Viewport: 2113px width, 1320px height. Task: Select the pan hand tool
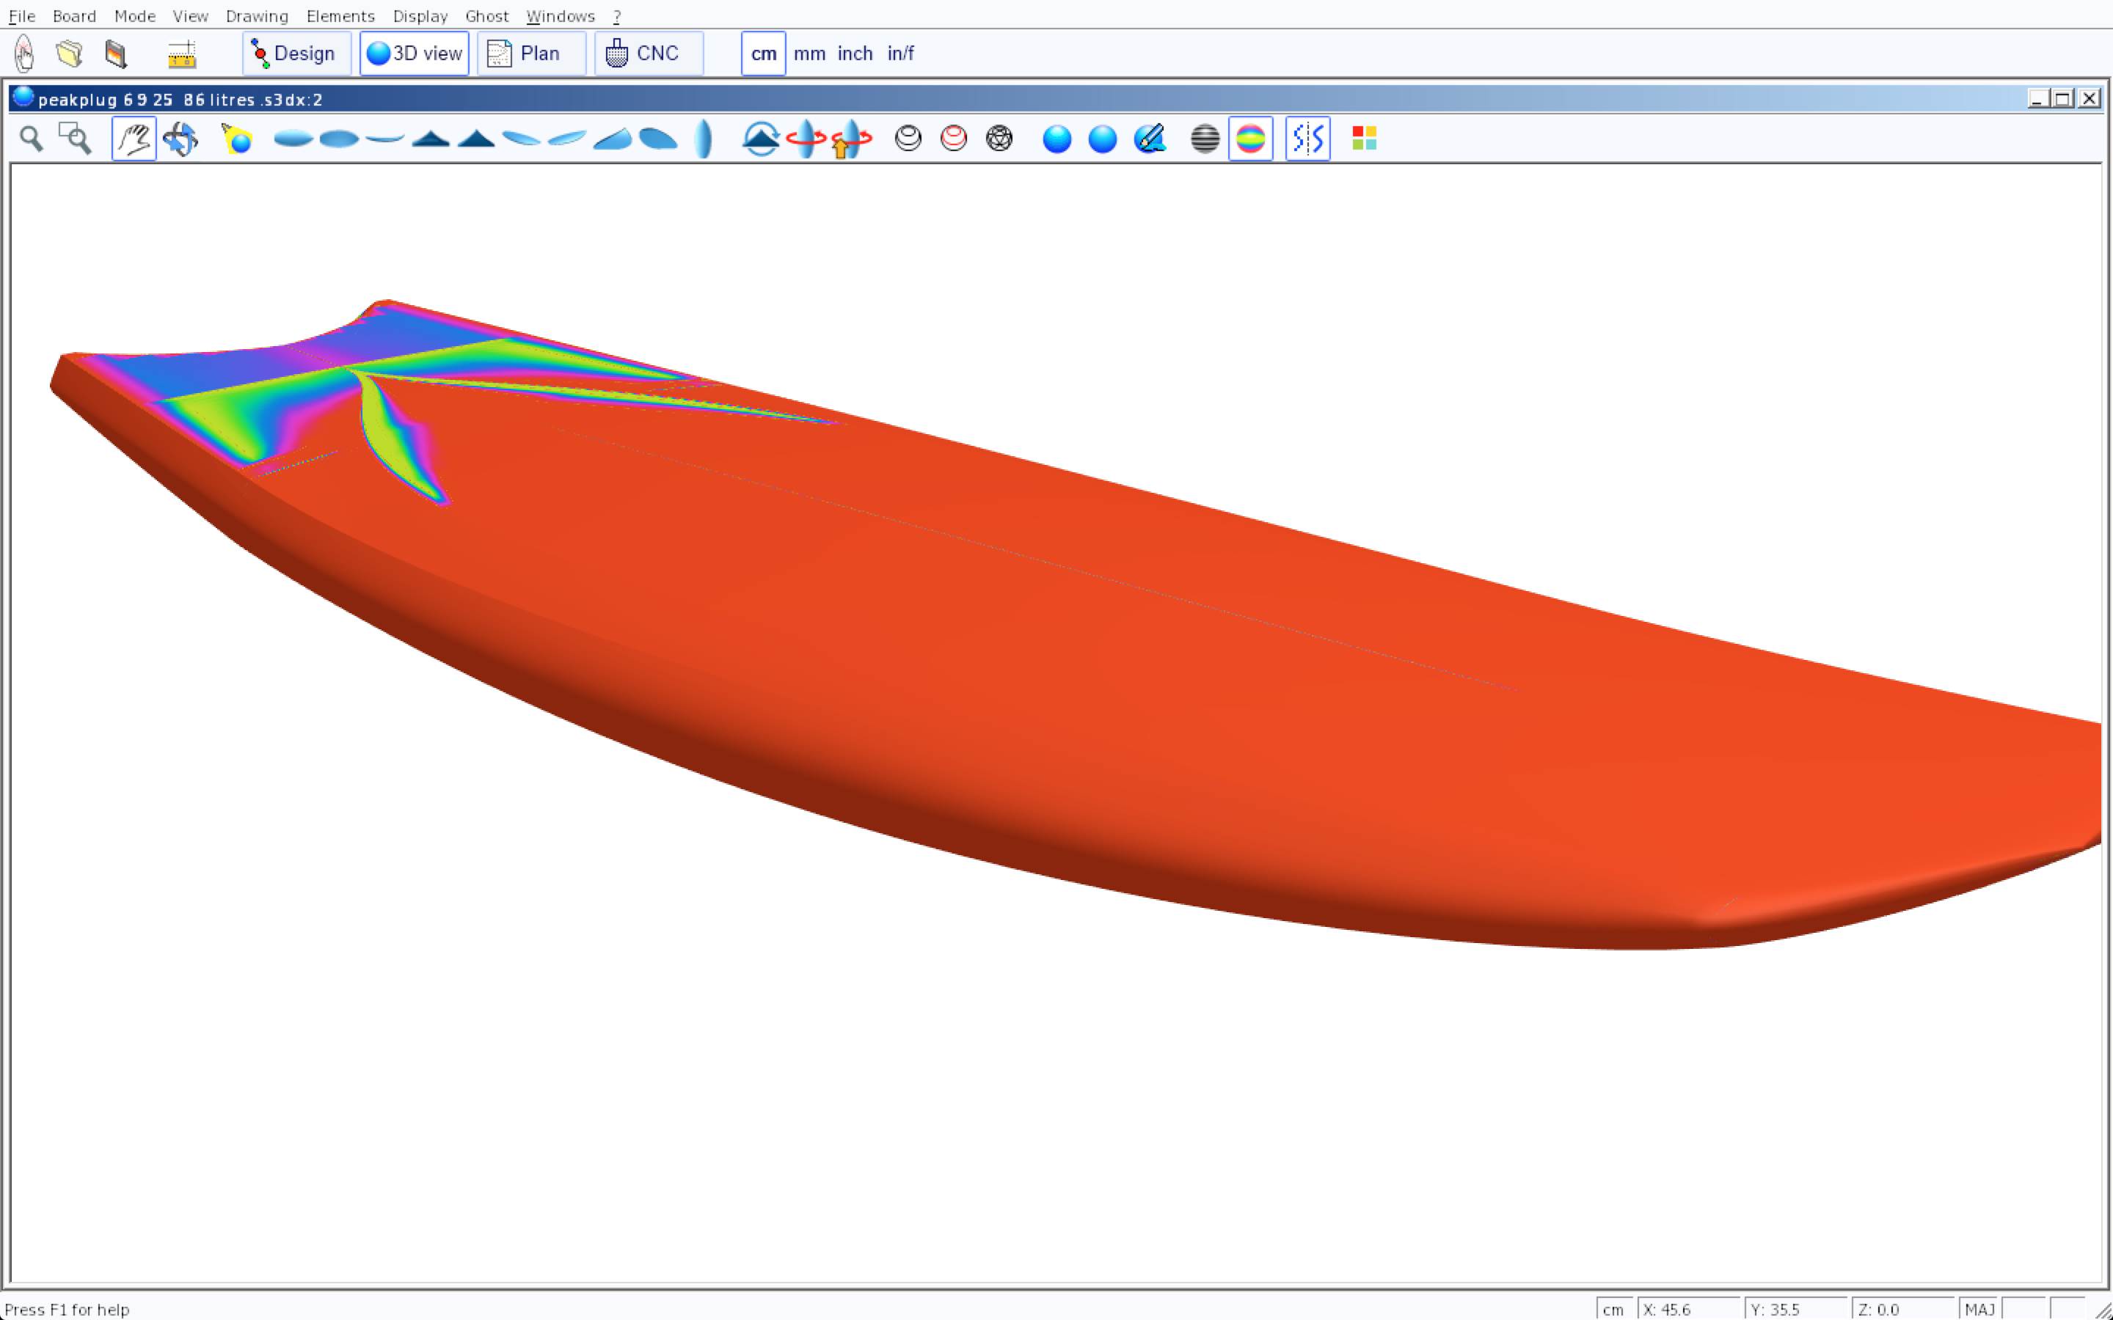coord(134,139)
